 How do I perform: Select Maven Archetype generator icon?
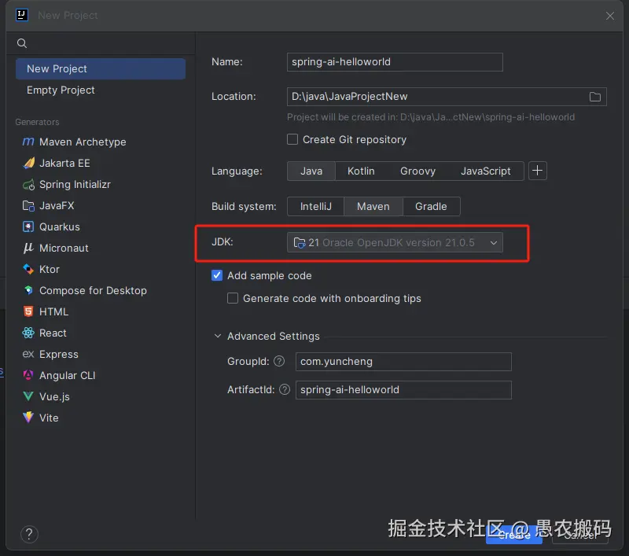coord(28,142)
